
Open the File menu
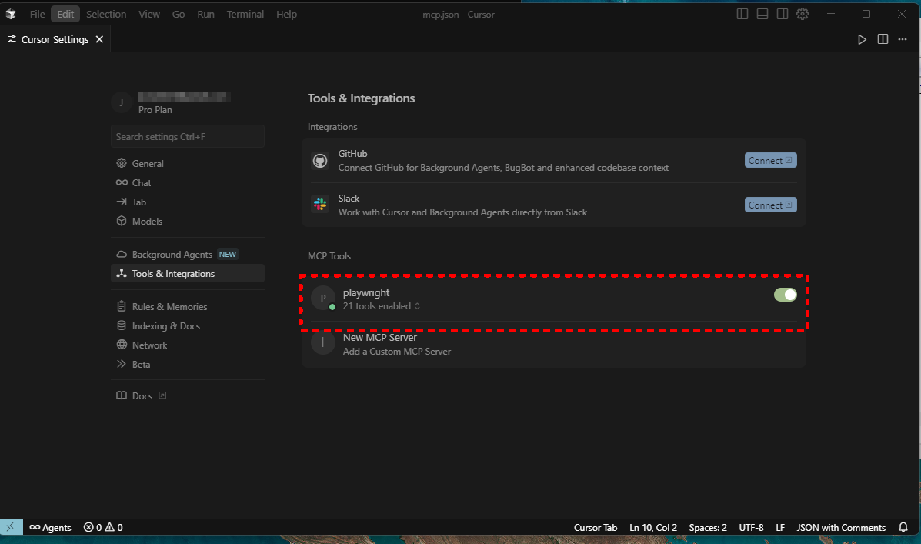(x=38, y=14)
